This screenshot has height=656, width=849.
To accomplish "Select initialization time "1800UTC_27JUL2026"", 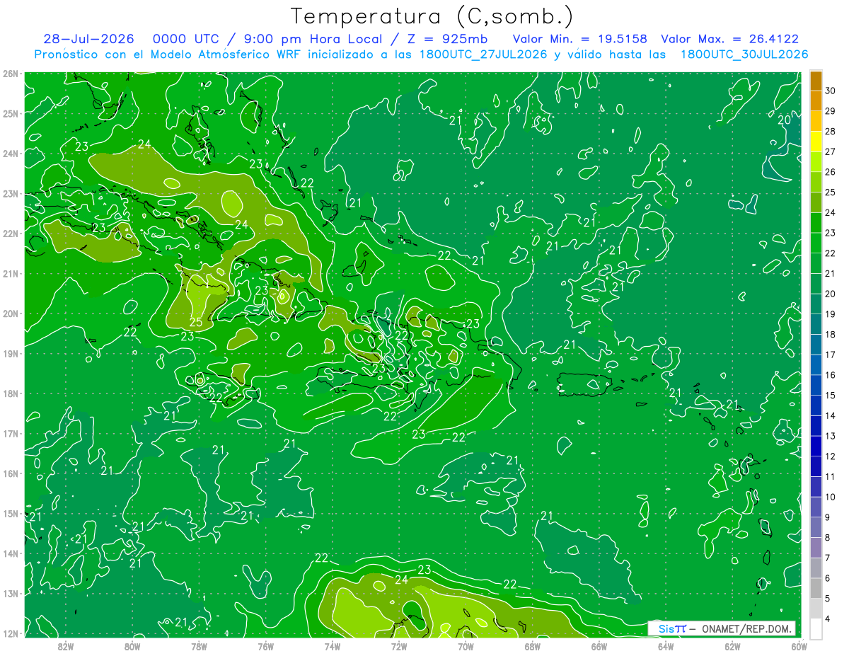I will click(483, 54).
